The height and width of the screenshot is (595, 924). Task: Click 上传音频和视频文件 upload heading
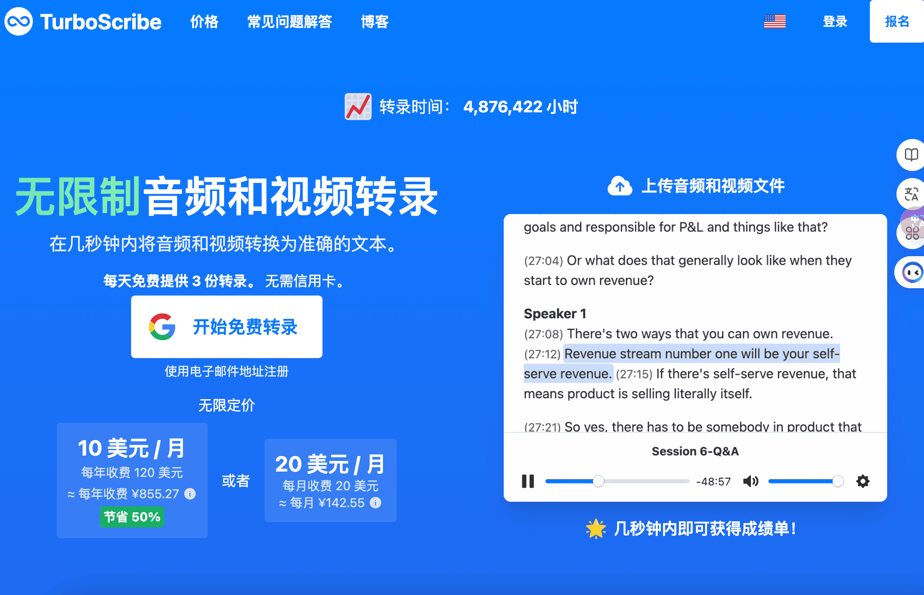(713, 186)
